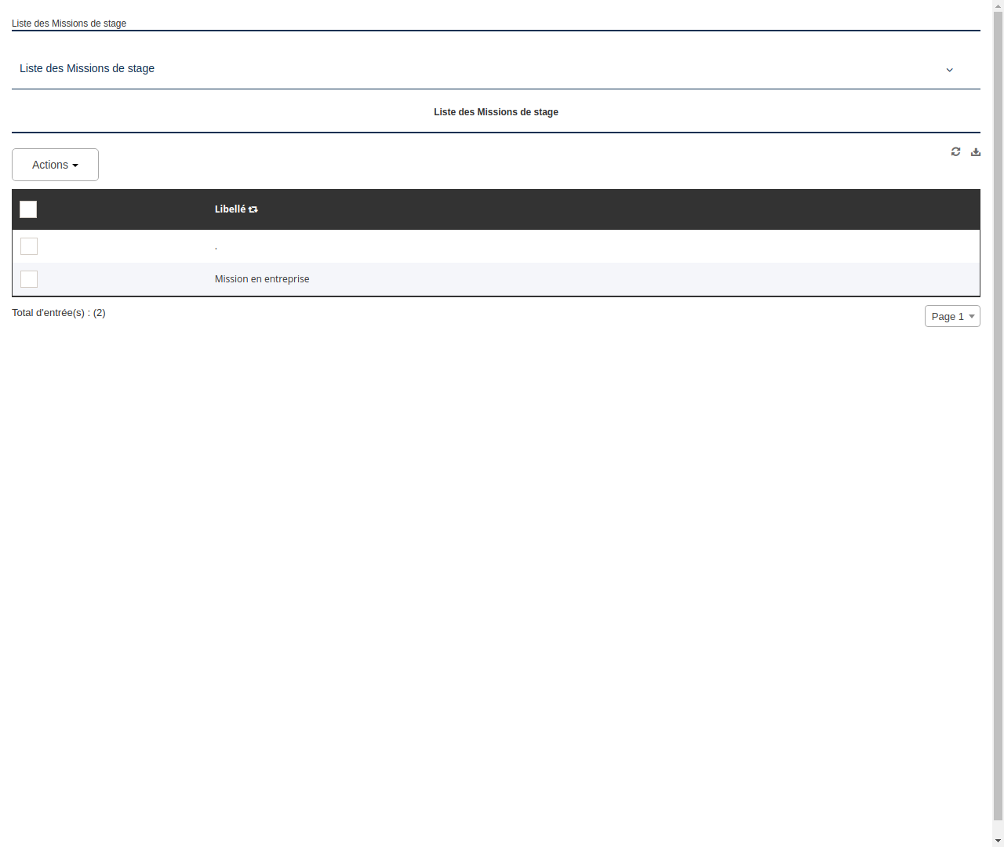Click the refresh arrows icon above the table
This screenshot has width=1004, height=847.
[955, 151]
